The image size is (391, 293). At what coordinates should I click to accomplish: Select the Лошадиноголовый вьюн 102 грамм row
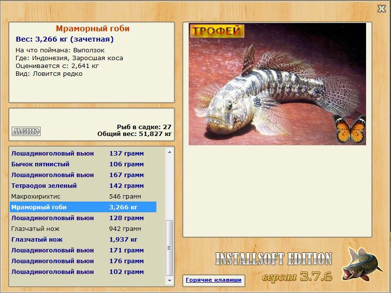(83, 271)
